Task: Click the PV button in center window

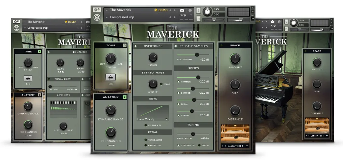Action: [x=253, y=19]
